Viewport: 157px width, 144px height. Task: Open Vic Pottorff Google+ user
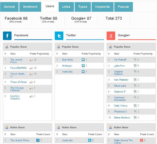click(x=120, y=60)
